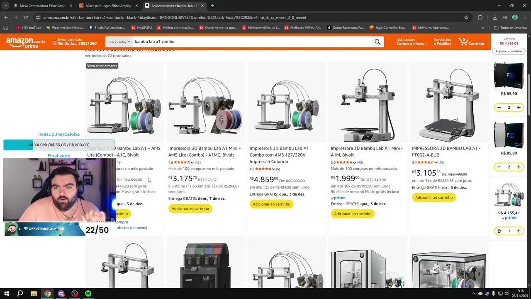This screenshot has height=299, width=531.
Task: Reload the page with the refresh icon
Action: (26, 17)
